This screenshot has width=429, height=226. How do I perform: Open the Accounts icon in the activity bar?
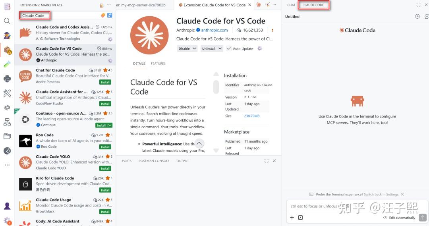tap(7, 206)
